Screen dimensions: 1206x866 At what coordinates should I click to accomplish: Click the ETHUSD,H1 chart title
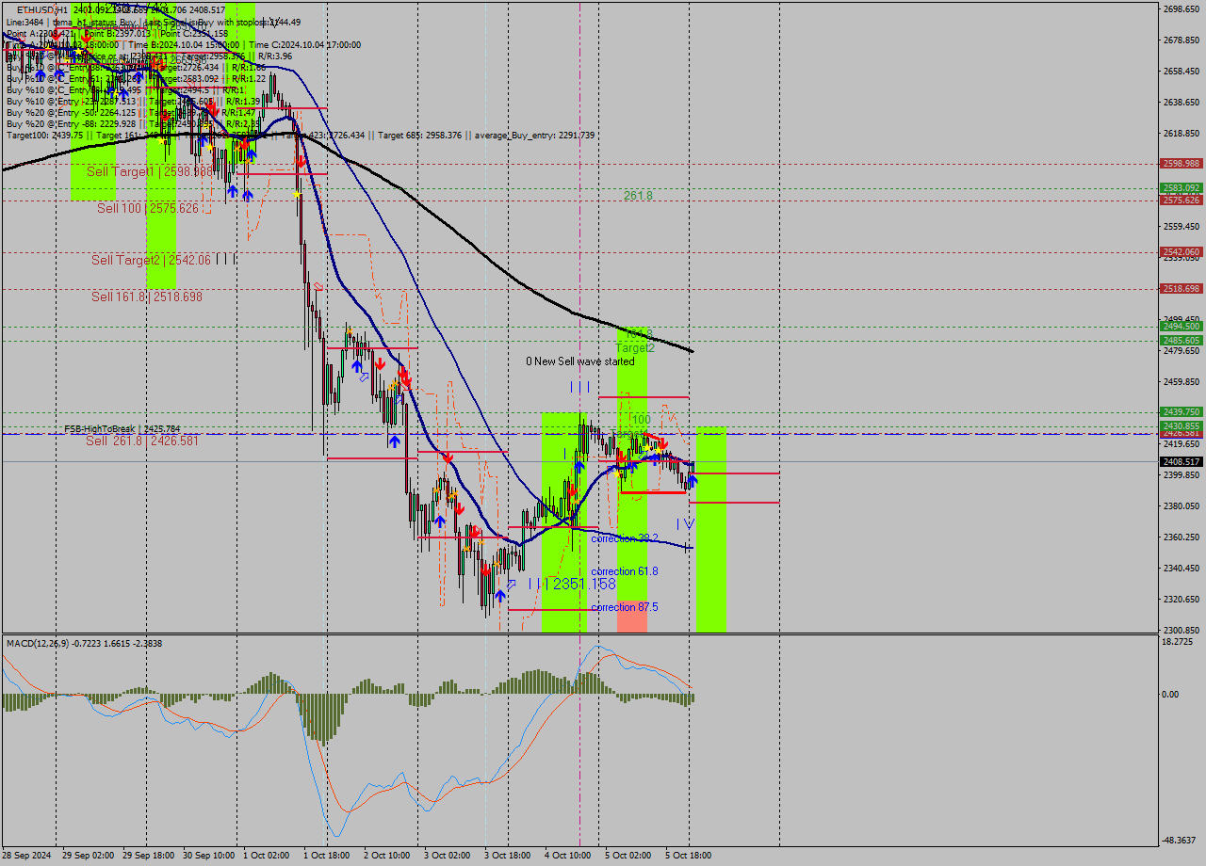click(x=42, y=10)
